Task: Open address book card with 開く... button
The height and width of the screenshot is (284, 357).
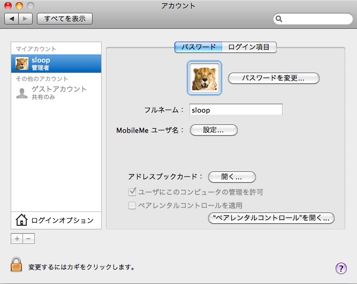Action: (232, 177)
